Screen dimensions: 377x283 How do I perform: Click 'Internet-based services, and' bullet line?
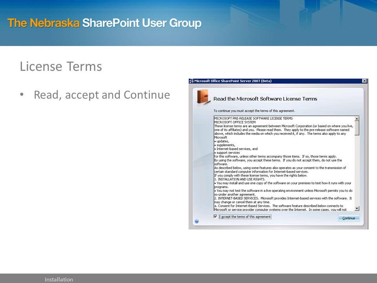click(236, 149)
